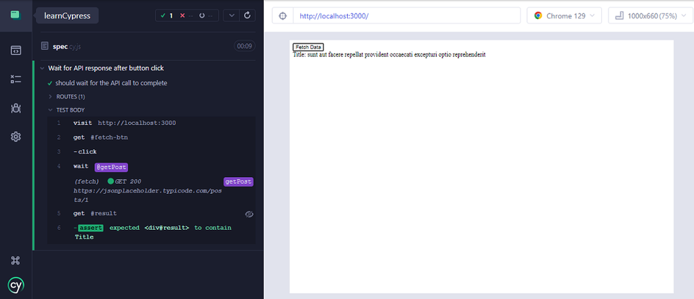Click the Chrome browser logo icon

[538, 16]
